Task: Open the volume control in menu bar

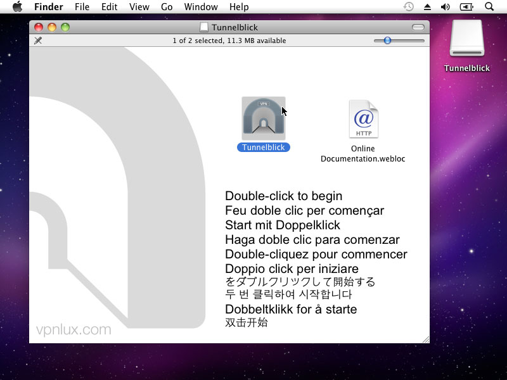Action: coord(446,7)
